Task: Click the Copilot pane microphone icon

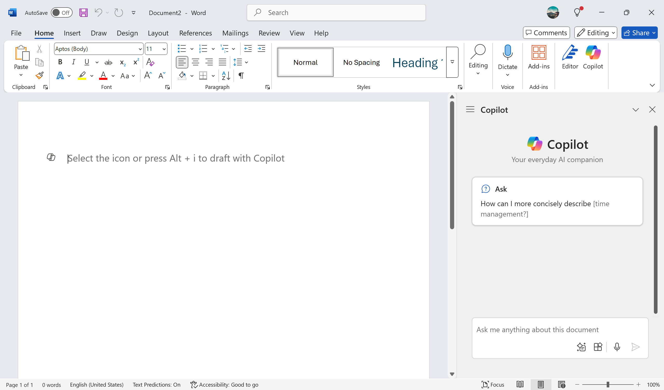Action: pos(617,347)
